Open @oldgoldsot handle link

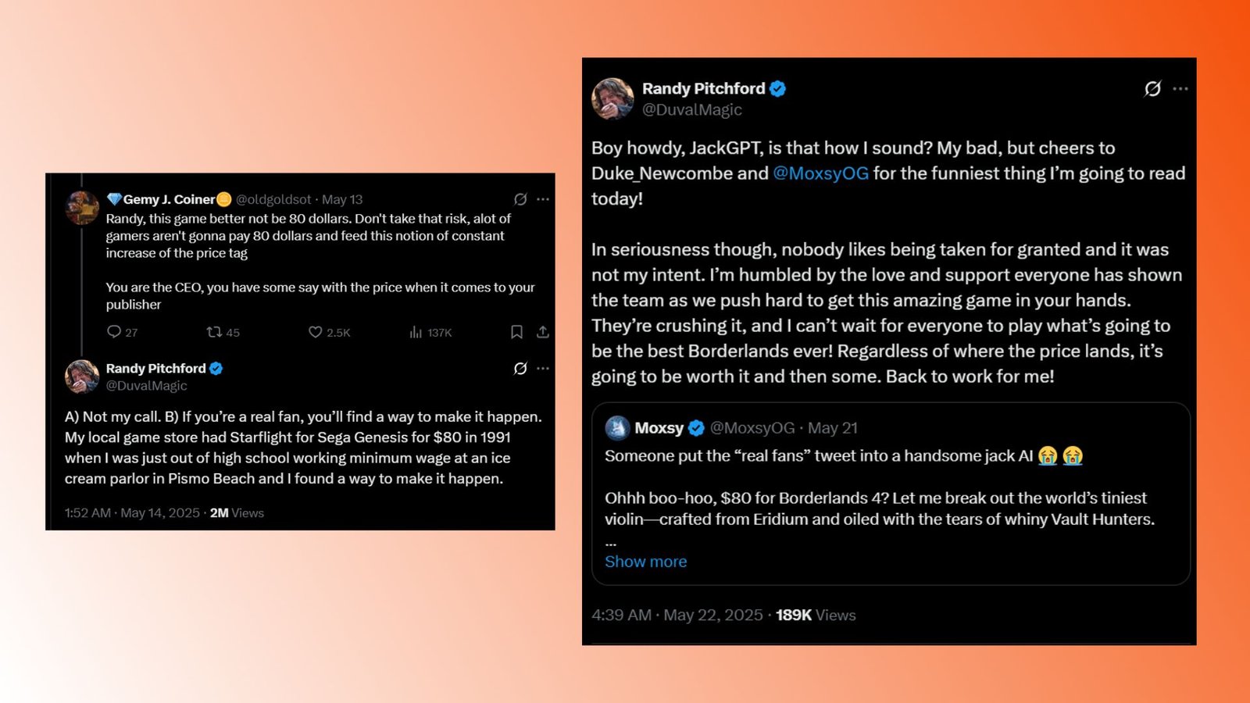click(x=273, y=199)
